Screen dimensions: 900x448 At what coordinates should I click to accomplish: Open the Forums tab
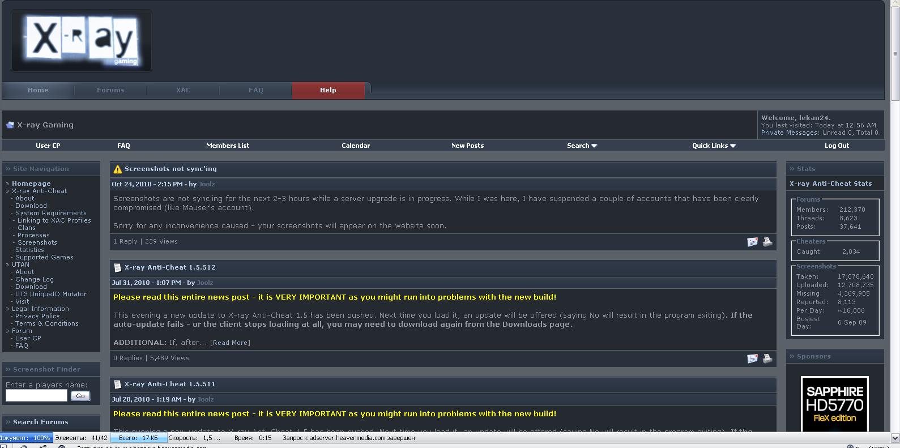[x=110, y=90]
